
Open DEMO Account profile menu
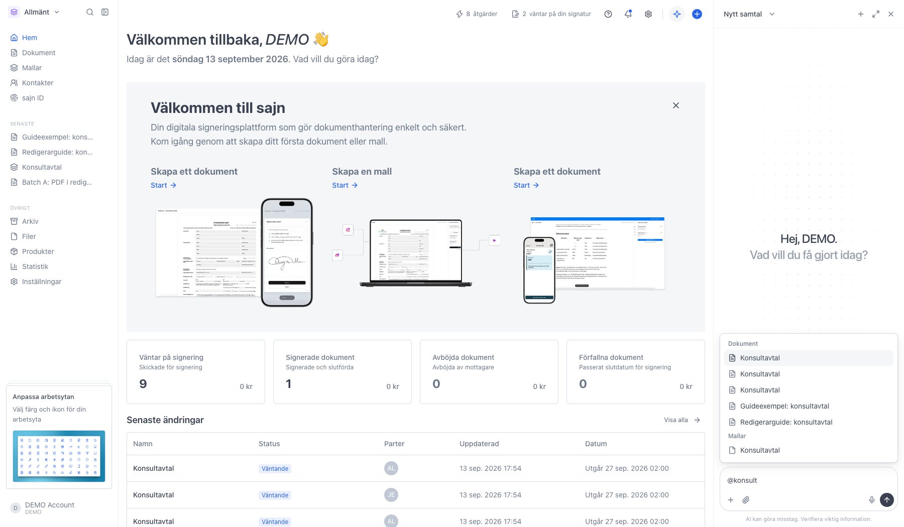pyautogui.click(x=59, y=508)
